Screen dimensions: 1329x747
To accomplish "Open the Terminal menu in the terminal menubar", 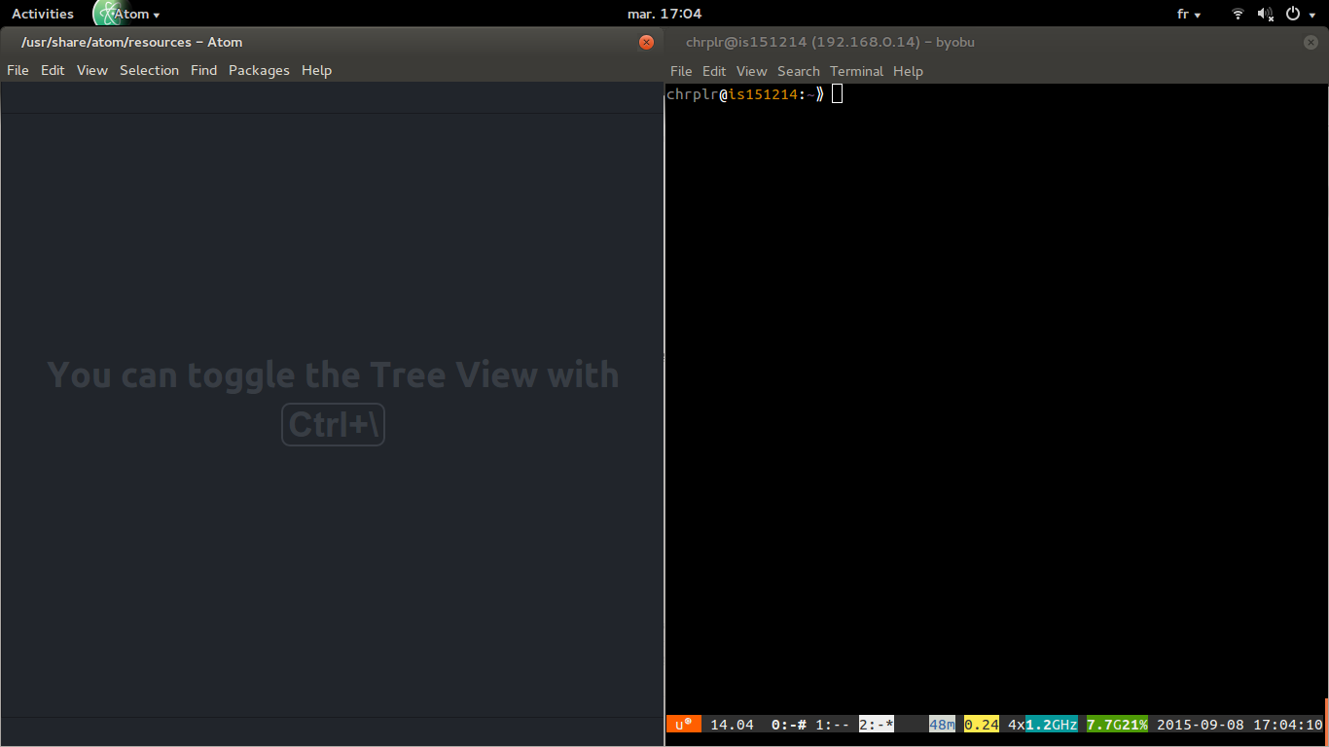I will tap(856, 71).
